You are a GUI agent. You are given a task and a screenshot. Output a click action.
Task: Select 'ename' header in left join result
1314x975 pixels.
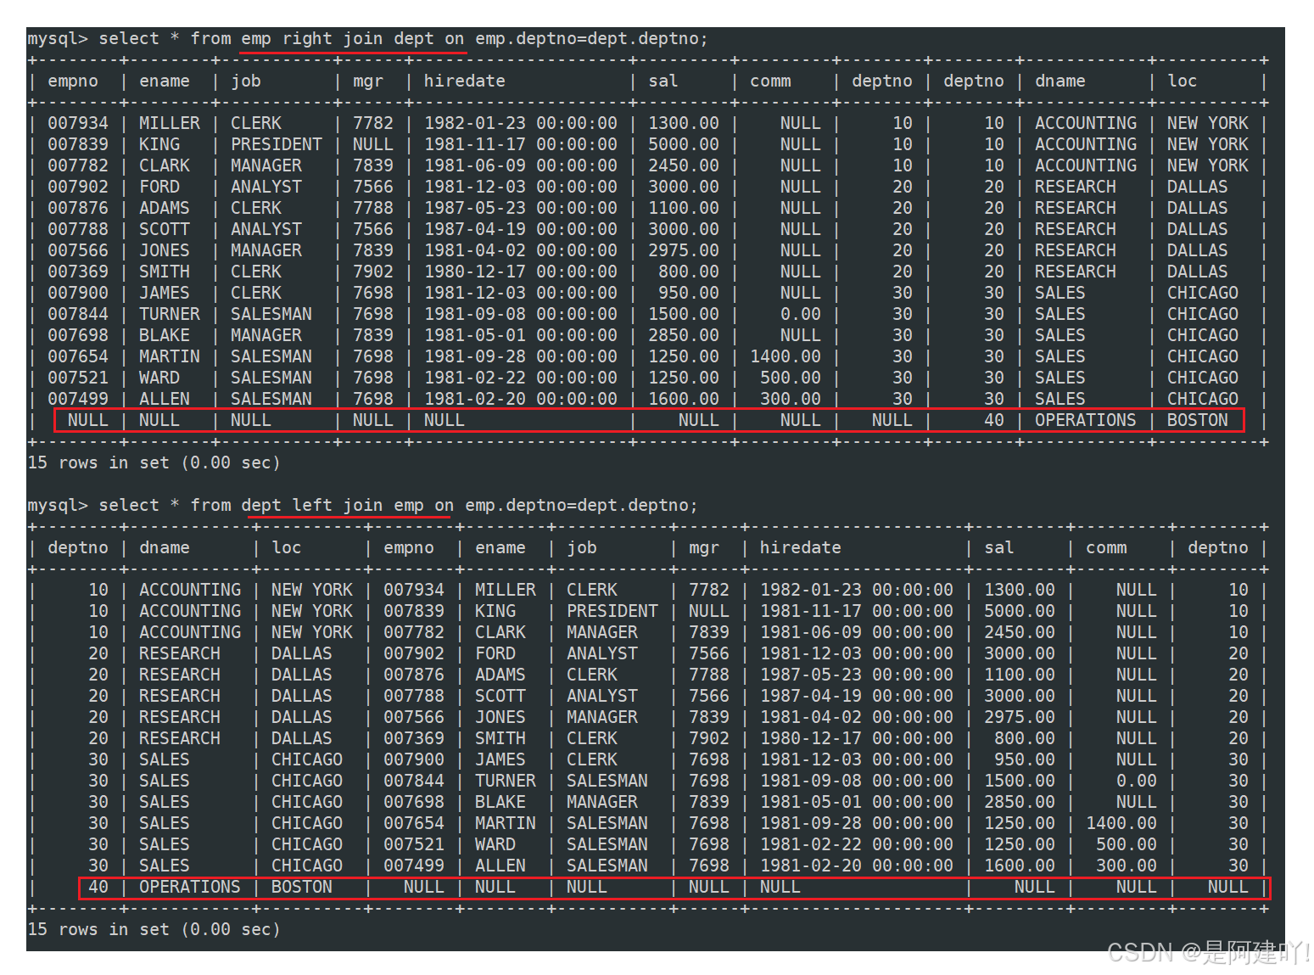click(500, 548)
